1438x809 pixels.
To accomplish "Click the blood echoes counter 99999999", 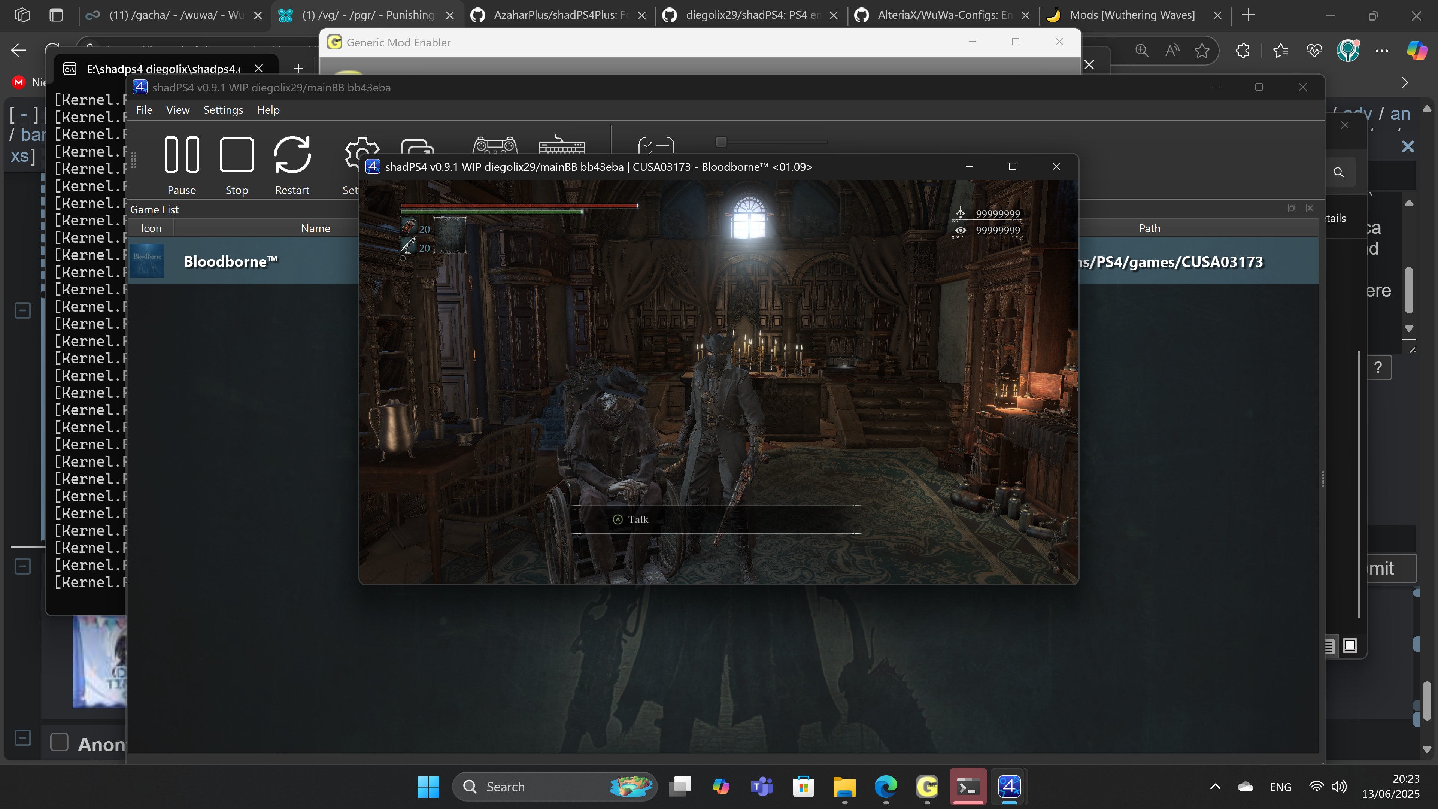I will point(998,213).
